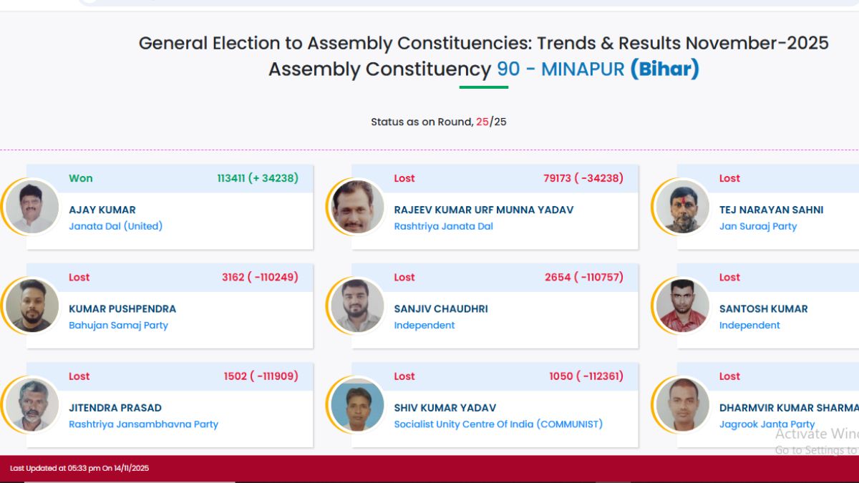Open the Janata Dal (United) party link

tap(116, 226)
